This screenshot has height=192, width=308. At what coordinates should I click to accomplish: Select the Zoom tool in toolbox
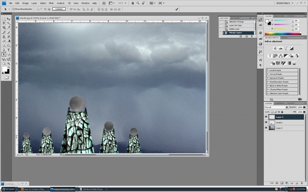pyautogui.click(x=9, y=63)
